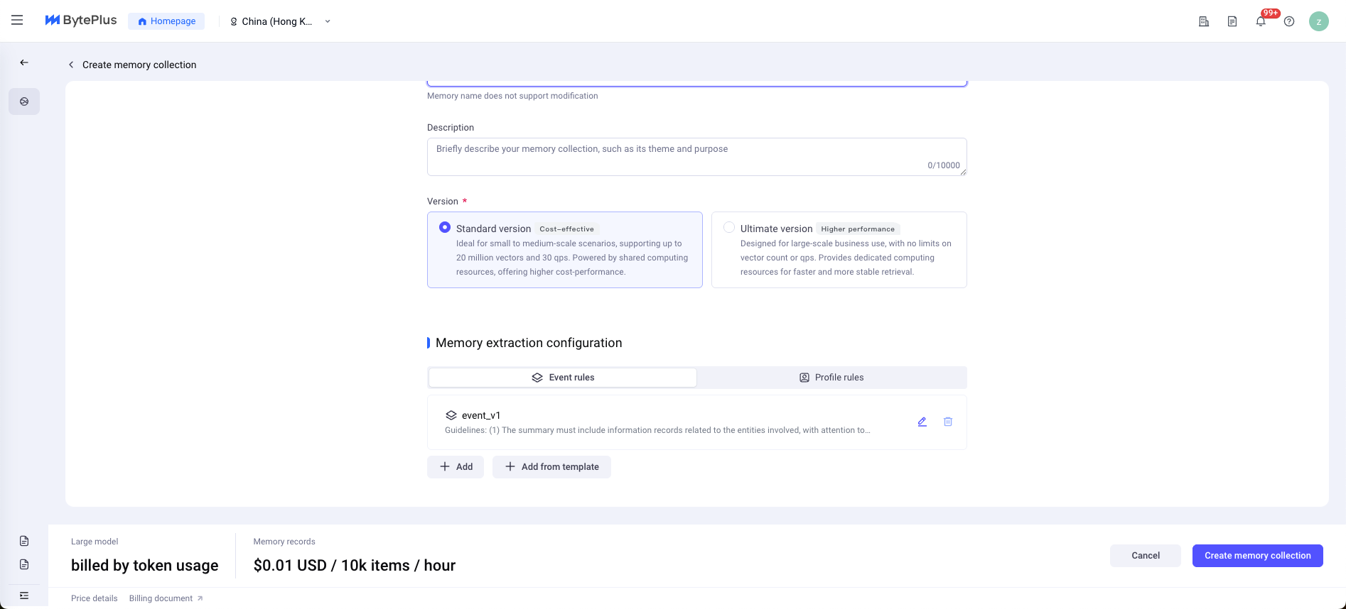Click the edit pencil for event_v1

[x=922, y=422]
